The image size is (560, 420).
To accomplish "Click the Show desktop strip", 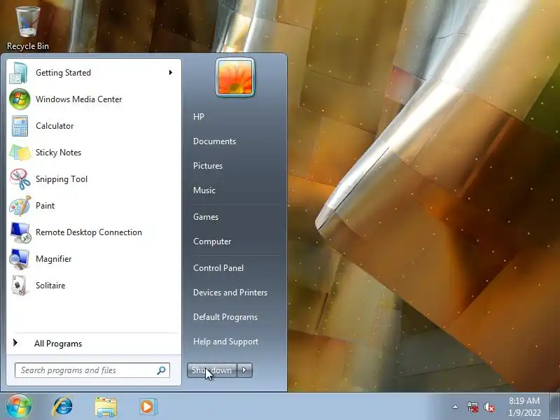I will click(x=554, y=407).
